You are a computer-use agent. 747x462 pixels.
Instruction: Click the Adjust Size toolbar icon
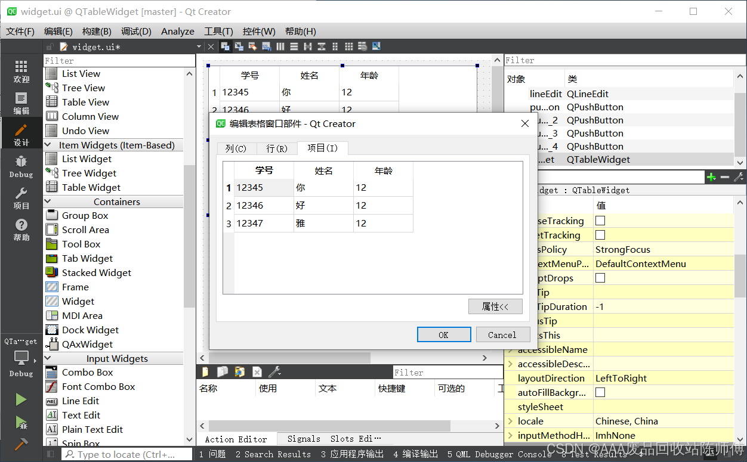tap(376, 46)
